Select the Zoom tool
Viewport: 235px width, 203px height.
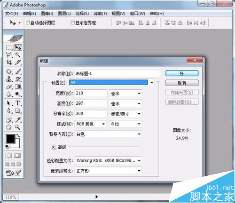[x=18, y=127]
